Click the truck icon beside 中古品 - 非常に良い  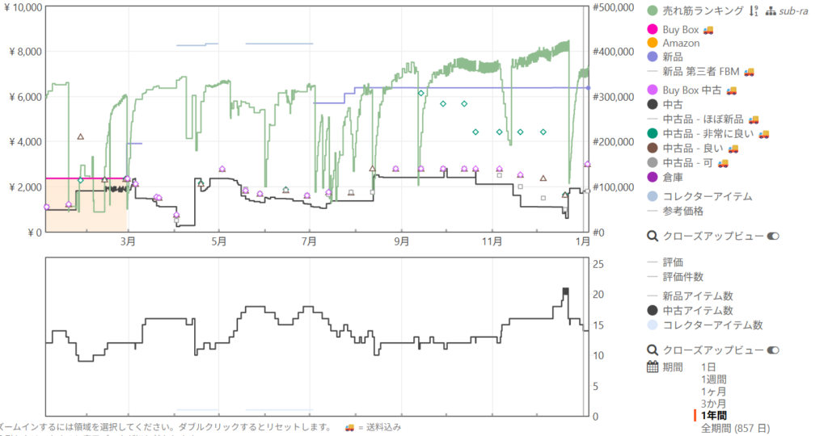pos(763,134)
